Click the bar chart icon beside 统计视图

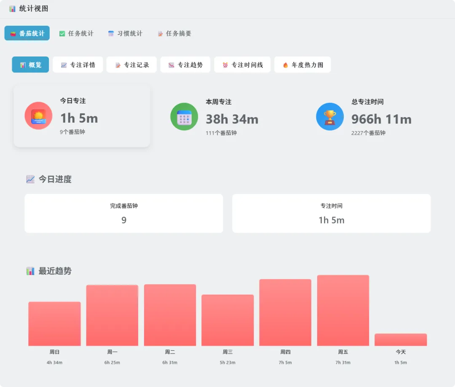[12, 9]
